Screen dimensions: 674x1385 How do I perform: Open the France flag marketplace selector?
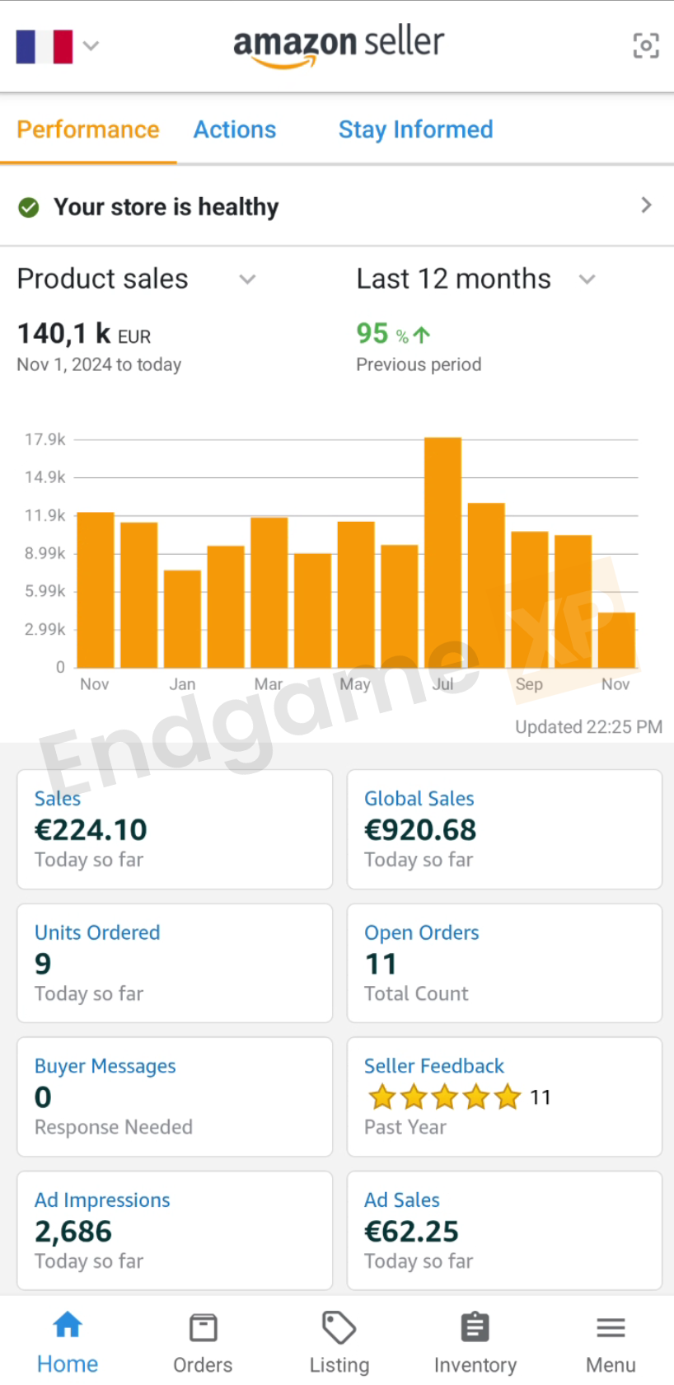56,46
